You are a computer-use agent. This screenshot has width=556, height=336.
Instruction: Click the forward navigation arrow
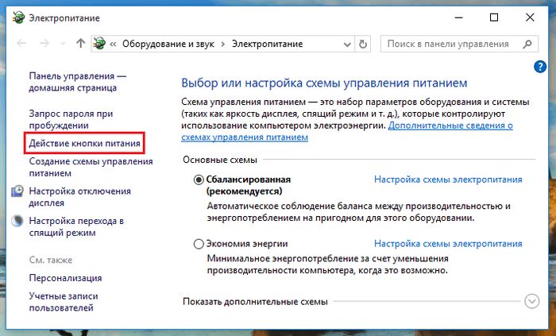click(44, 44)
